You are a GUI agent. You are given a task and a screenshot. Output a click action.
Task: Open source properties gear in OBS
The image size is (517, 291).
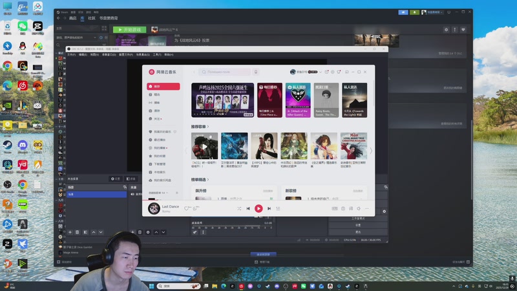[x=148, y=232]
